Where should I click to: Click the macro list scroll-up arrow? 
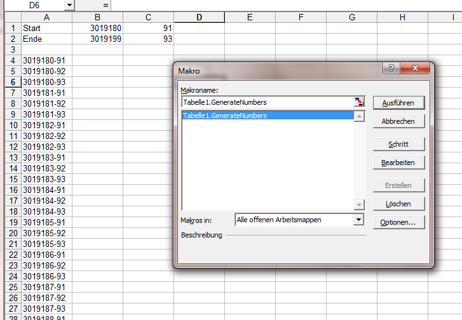tap(360, 116)
